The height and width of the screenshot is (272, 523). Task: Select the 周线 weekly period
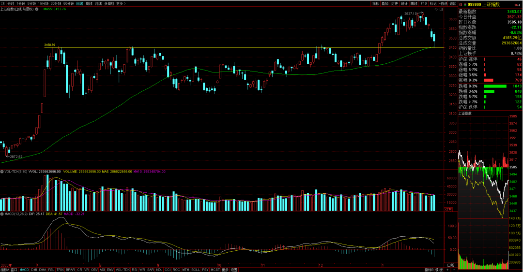[x=89, y=4]
